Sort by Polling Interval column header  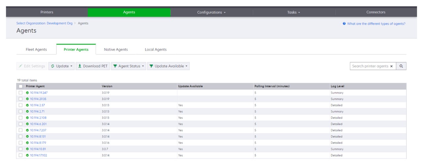tap(272, 86)
